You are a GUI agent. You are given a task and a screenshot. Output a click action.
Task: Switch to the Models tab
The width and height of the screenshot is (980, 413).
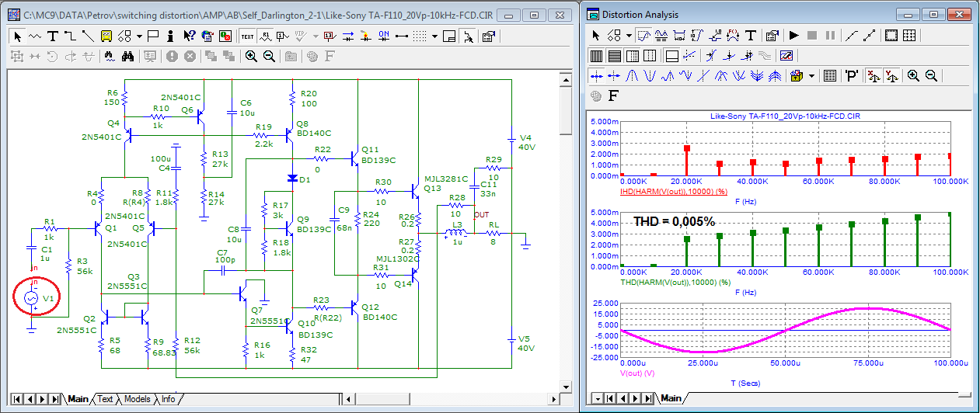[137, 399]
